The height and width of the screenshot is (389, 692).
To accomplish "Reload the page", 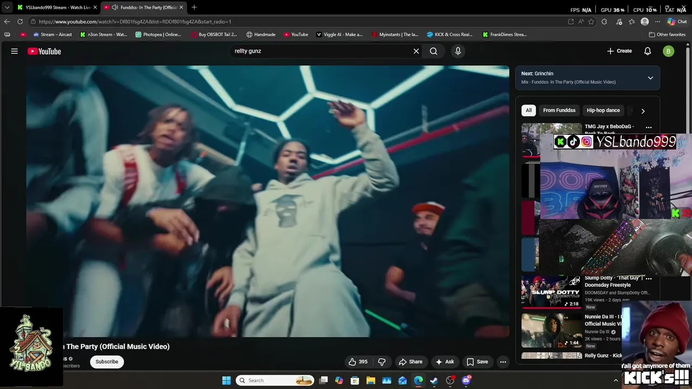I will tap(20, 22).
